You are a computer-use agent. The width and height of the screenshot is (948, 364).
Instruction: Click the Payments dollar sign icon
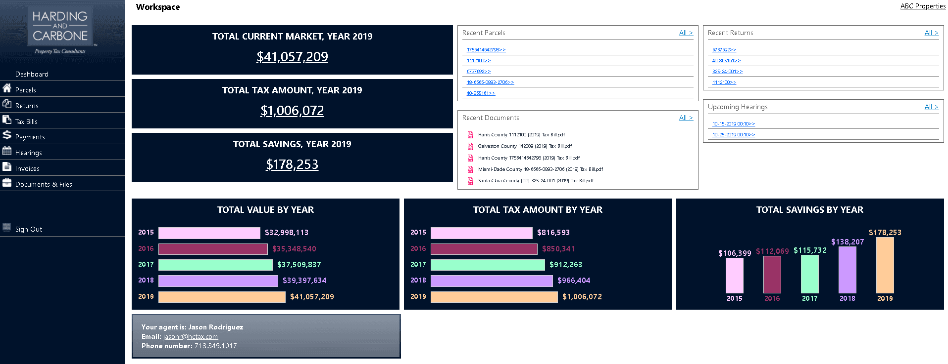point(7,135)
